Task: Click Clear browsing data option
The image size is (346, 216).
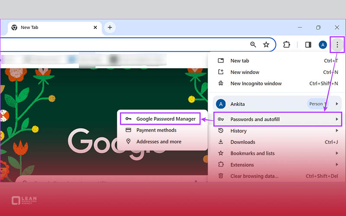Action: click(x=254, y=176)
